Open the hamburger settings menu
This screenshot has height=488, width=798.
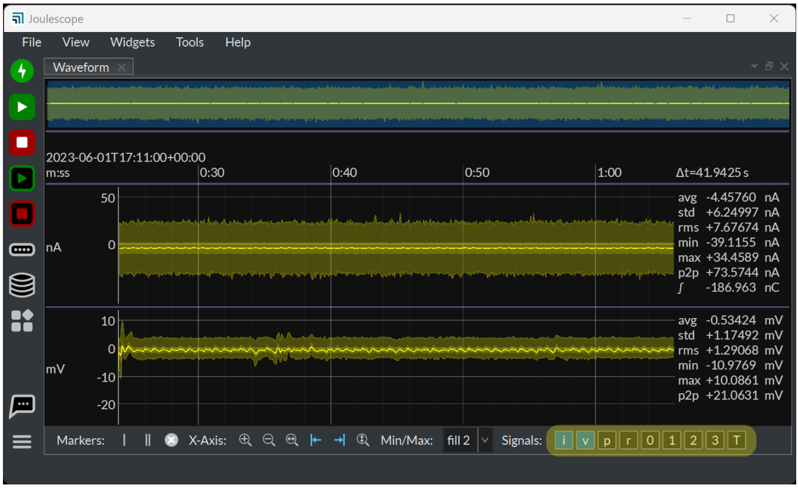point(22,442)
